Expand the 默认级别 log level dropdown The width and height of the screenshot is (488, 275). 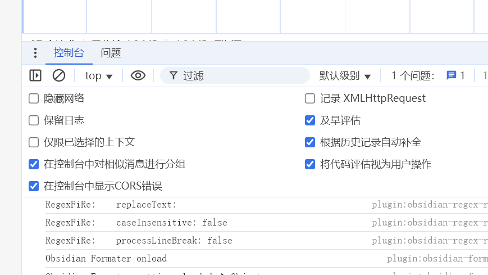click(x=345, y=75)
